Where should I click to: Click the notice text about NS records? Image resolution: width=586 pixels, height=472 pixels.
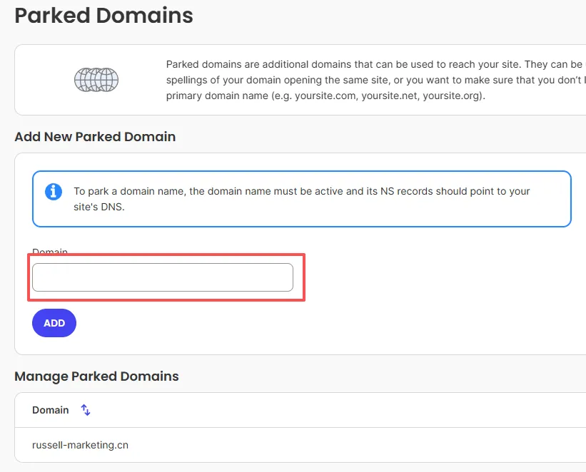click(302, 192)
